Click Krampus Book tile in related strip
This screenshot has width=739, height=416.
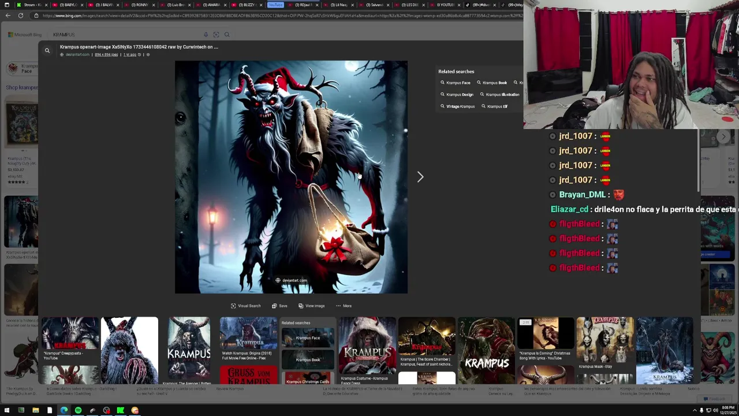pos(308,359)
